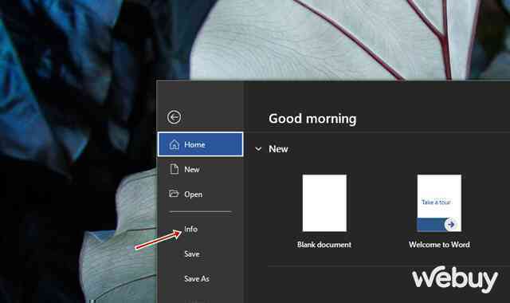The width and height of the screenshot is (510, 303).
Task: Select Save in the sidebar
Action: coord(192,254)
